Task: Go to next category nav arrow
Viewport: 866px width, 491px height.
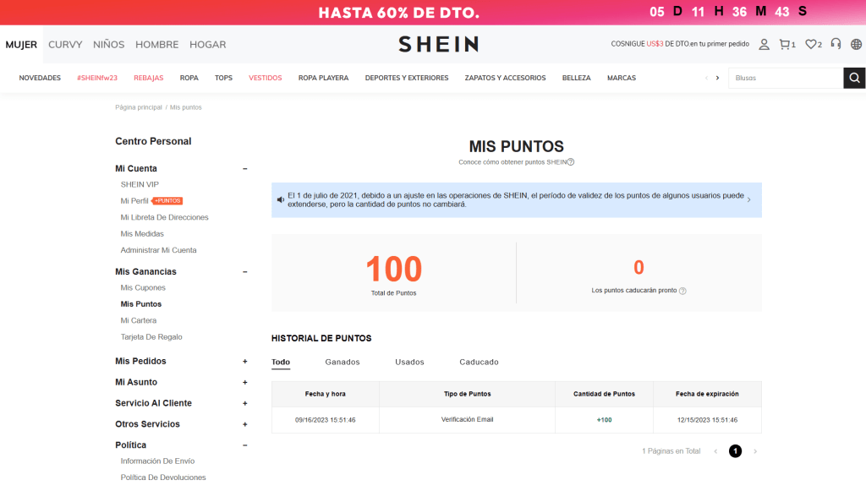Action: point(717,78)
